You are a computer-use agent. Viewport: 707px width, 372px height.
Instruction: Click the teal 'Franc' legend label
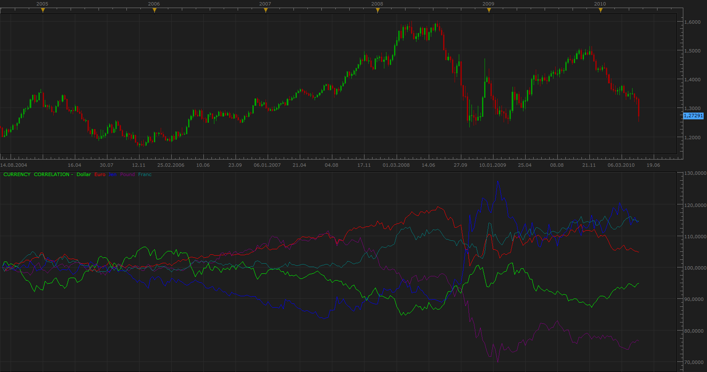(x=145, y=174)
